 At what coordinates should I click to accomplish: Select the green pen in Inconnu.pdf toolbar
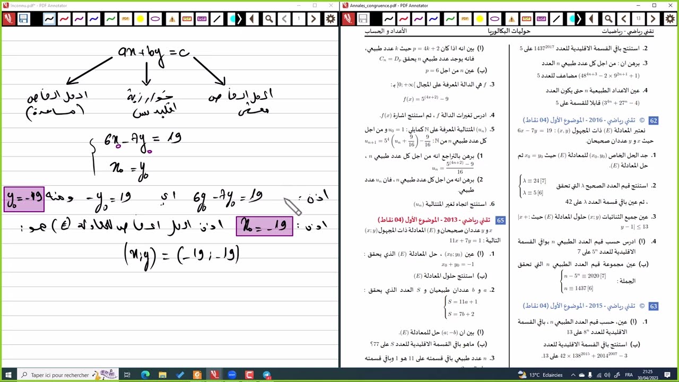(110, 19)
